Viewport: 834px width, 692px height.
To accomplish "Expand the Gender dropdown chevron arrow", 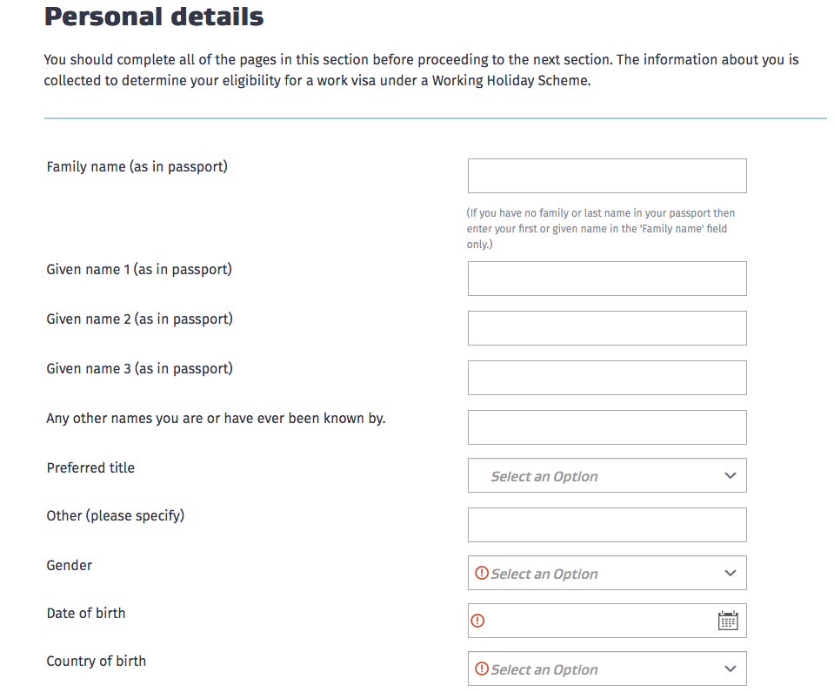I will point(731,573).
